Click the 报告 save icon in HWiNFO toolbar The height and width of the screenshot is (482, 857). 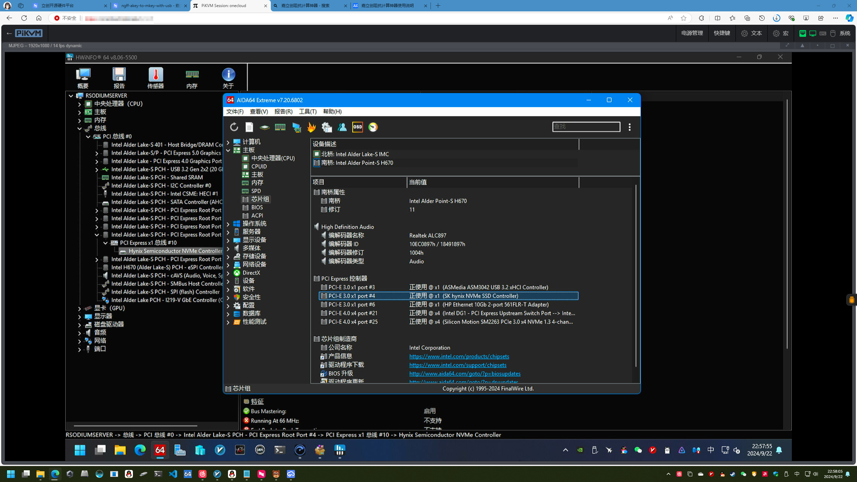pyautogui.click(x=119, y=78)
